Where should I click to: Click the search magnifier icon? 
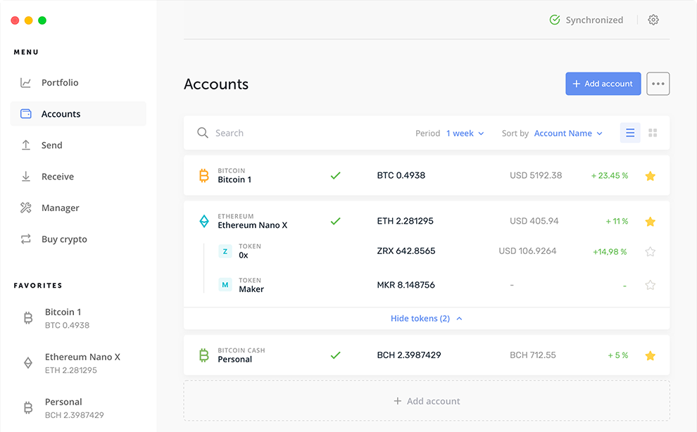(203, 133)
